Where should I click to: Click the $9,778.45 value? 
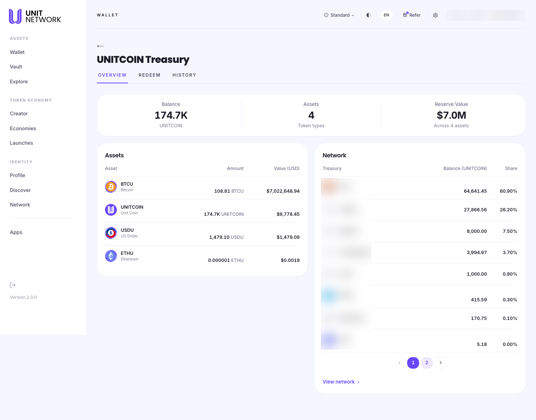tap(288, 214)
